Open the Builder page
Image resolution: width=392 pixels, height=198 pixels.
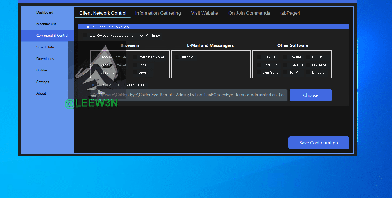(42, 70)
